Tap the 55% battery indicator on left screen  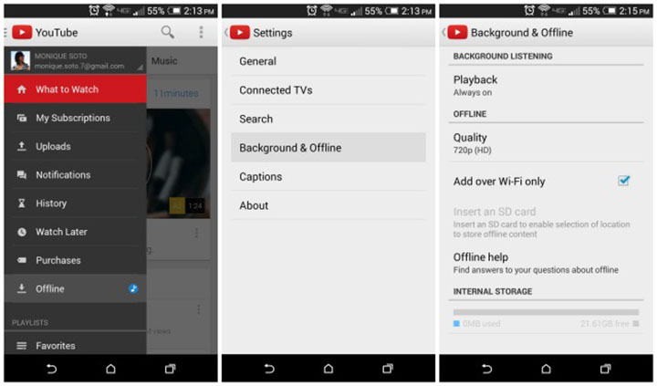pos(163,11)
